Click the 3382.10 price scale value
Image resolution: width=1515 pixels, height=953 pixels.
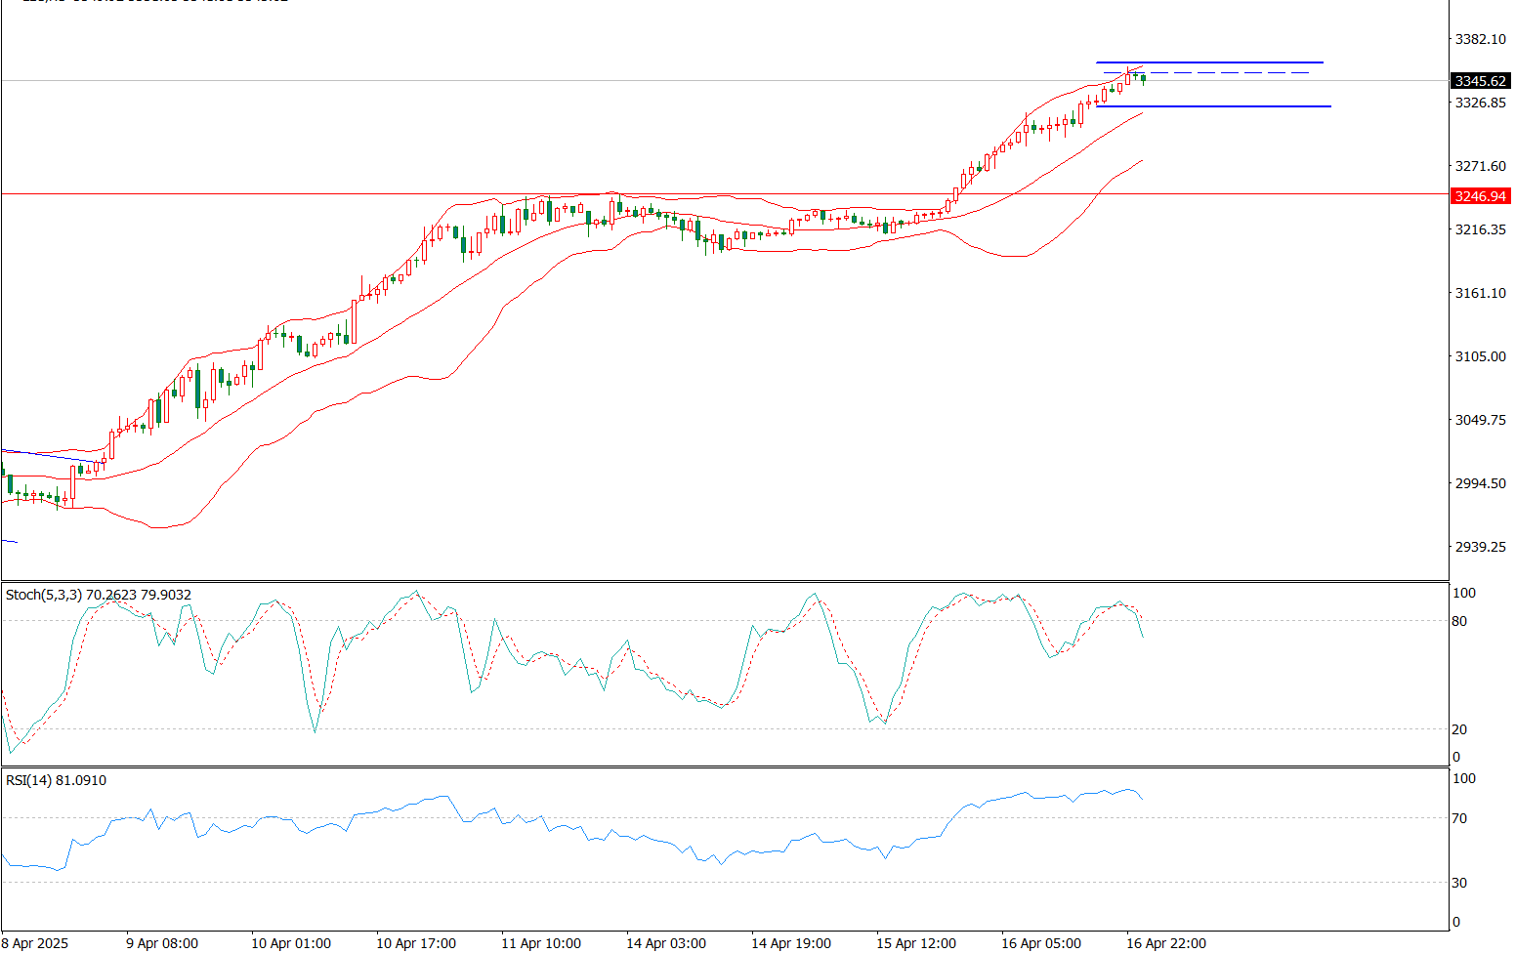click(x=1480, y=39)
